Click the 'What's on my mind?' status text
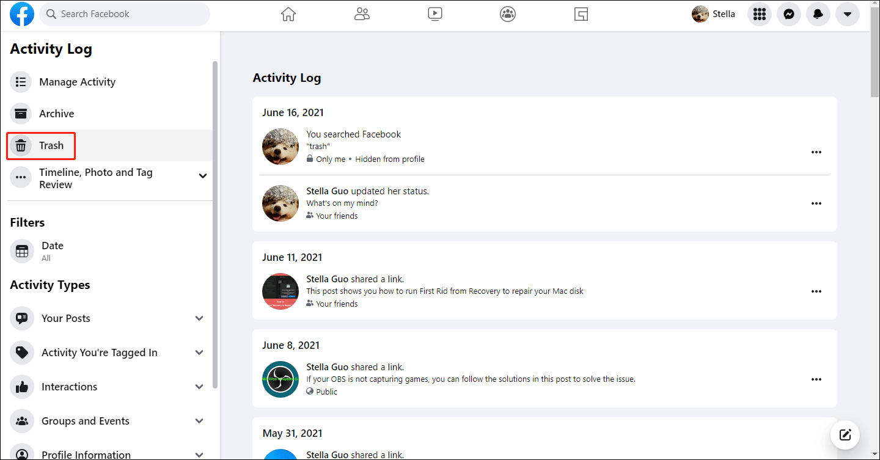This screenshot has width=880, height=460. (x=342, y=203)
